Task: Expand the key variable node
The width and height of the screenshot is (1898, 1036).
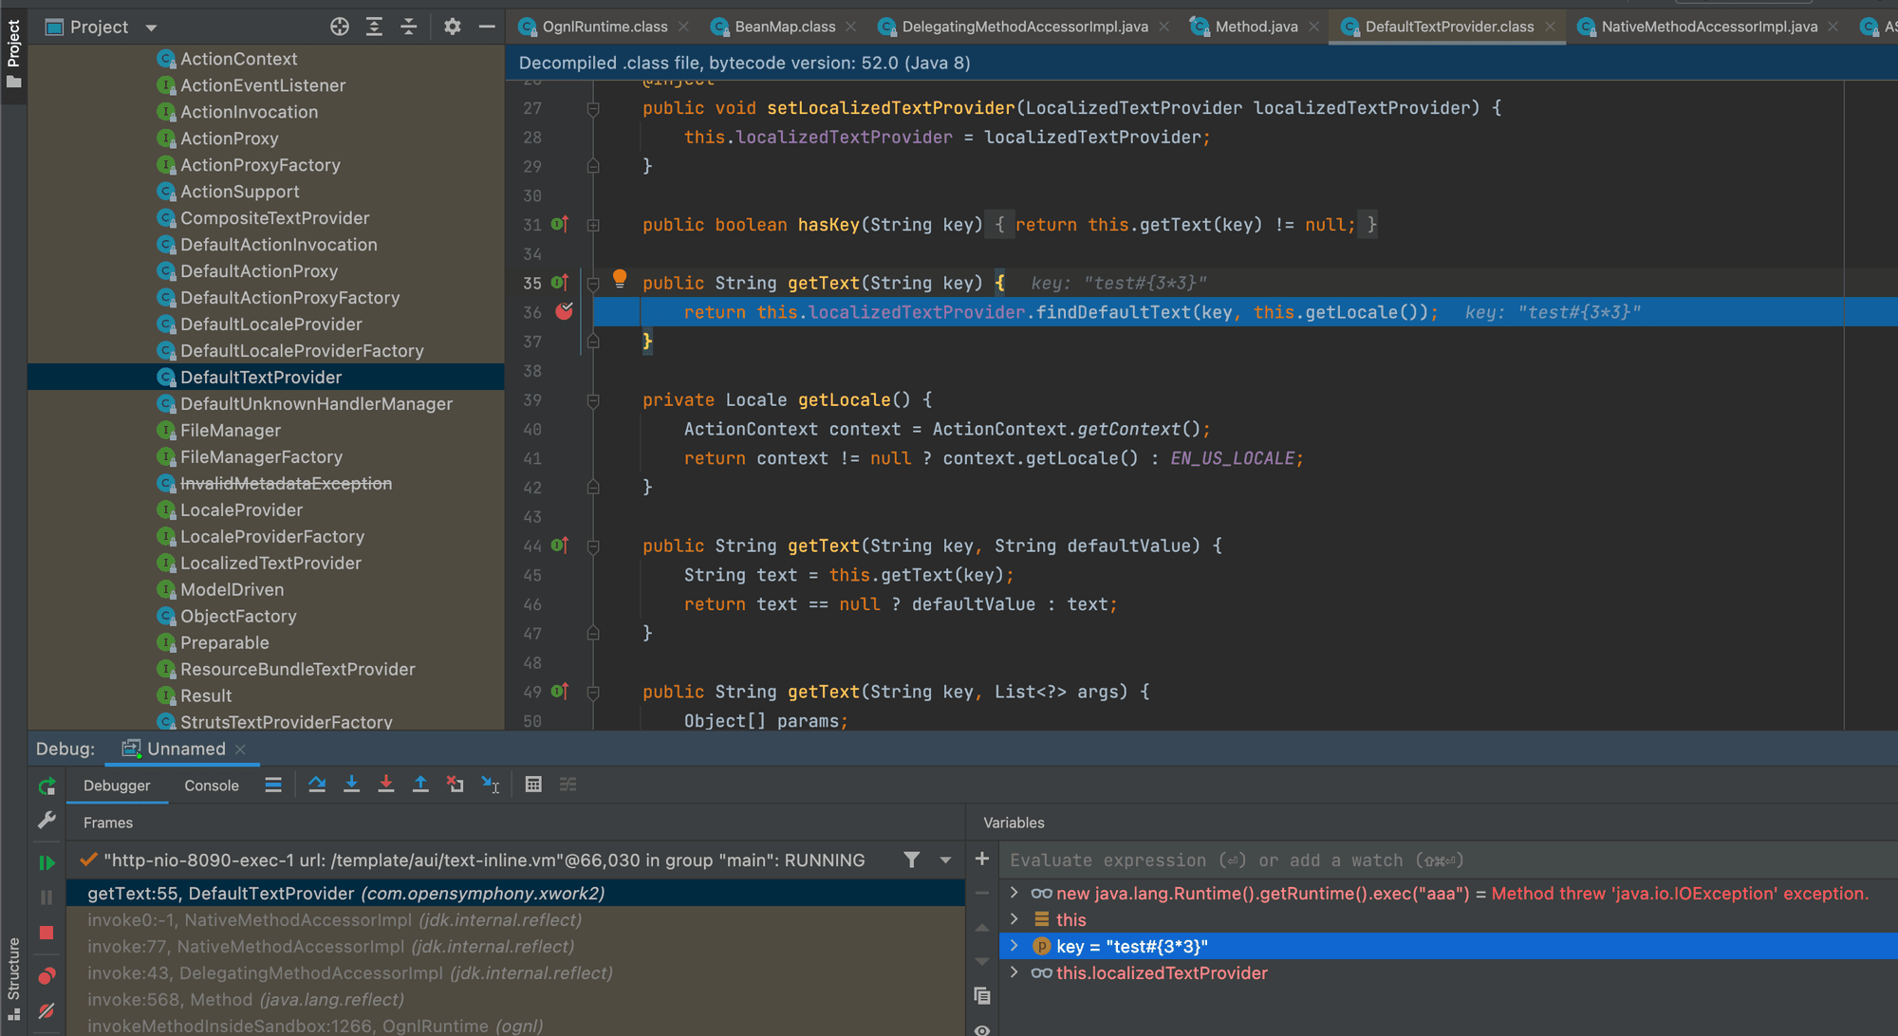Action: point(1014,946)
